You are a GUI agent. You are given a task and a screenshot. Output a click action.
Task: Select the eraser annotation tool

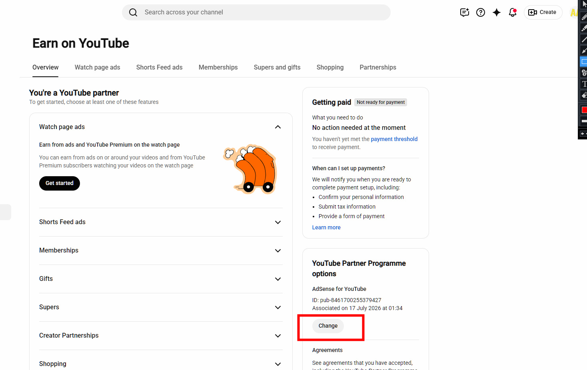[584, 95]
